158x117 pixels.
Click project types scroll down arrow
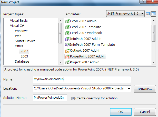point(61,62)
